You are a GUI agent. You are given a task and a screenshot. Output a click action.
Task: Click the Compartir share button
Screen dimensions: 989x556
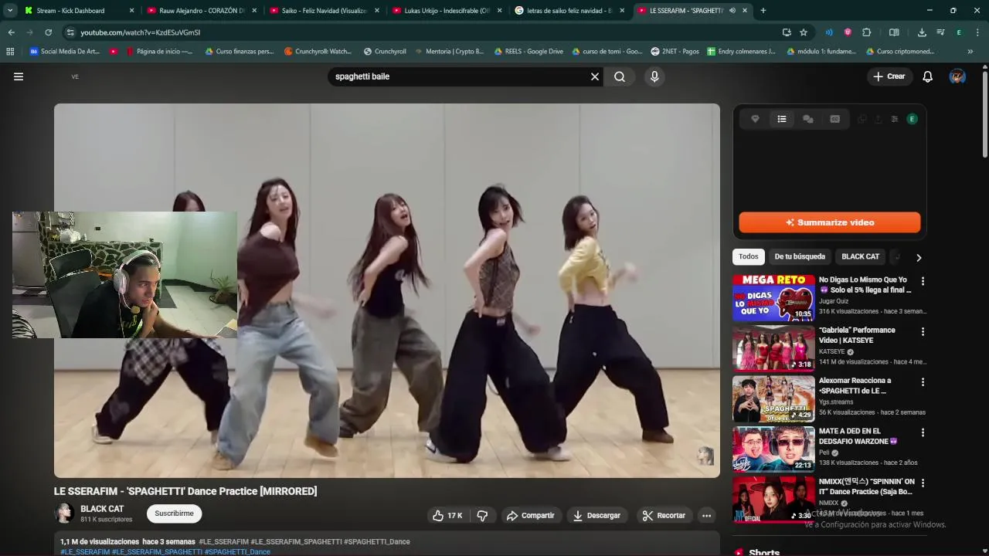tap(530, 515)
